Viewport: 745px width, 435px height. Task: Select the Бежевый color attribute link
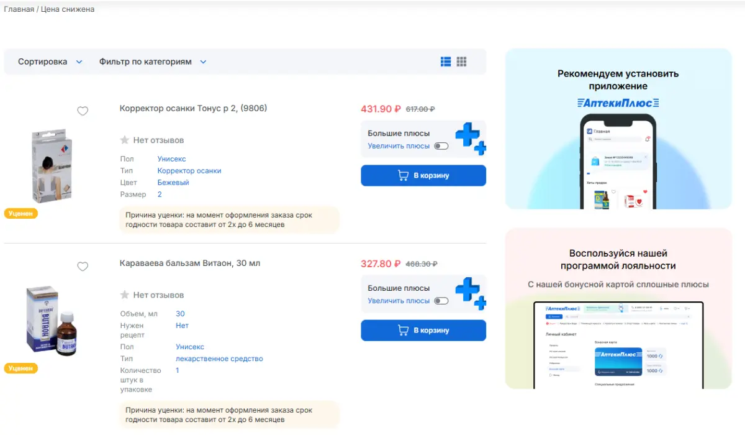(173, 183)
